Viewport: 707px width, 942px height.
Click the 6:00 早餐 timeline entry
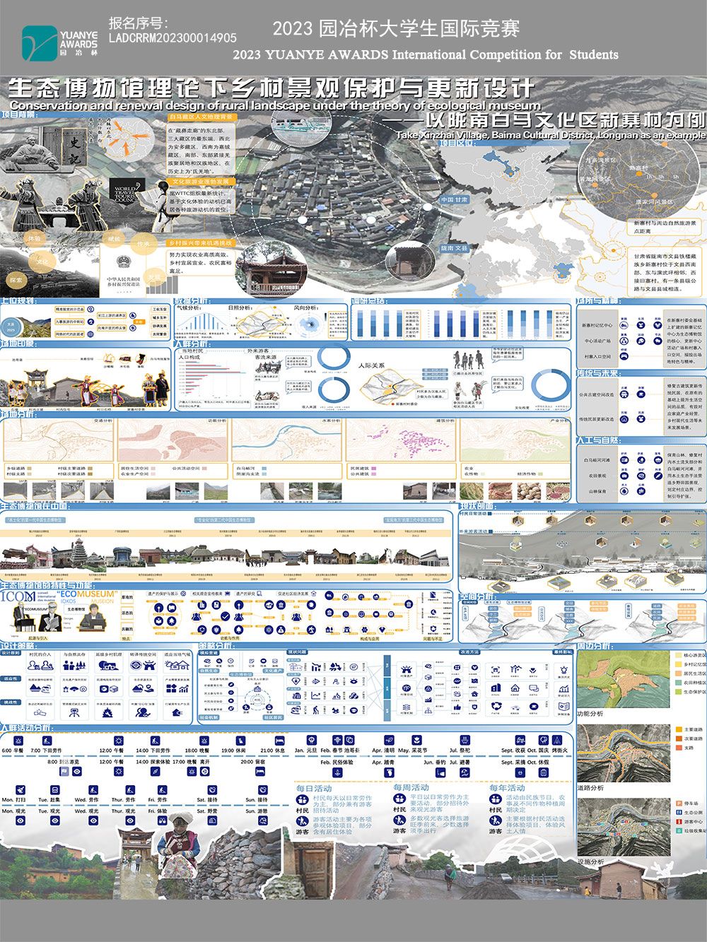pyautogui.click(x=13, y=750)
